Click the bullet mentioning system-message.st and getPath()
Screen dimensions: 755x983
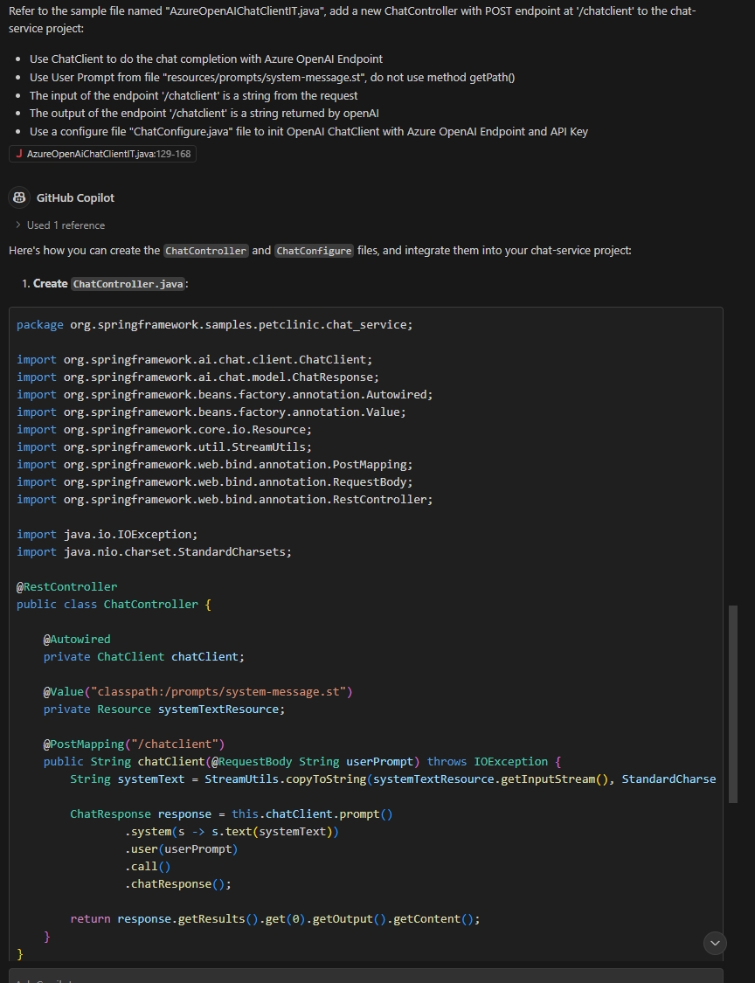(x=272, y=77)
